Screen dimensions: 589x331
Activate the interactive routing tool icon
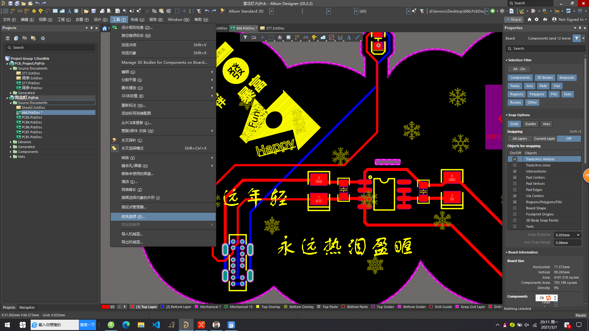tap(297, 37)
